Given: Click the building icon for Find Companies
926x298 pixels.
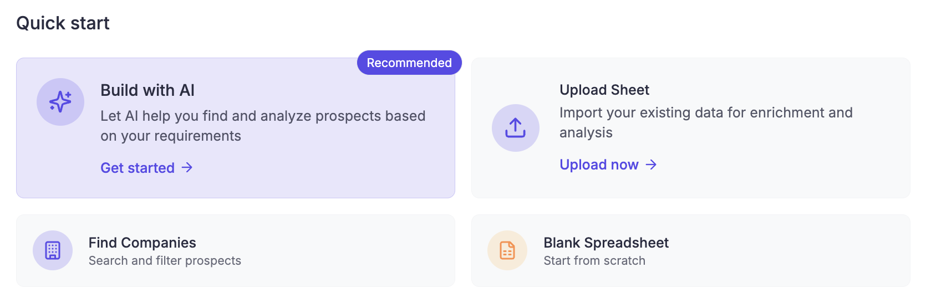Looking at the screenshot, I should tap(53, 250).
